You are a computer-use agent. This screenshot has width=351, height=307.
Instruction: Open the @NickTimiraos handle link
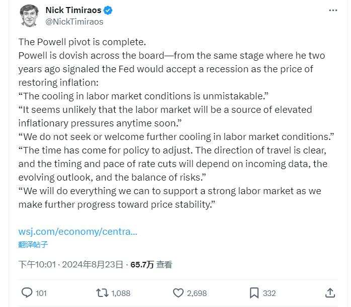[x=74, y=22]
